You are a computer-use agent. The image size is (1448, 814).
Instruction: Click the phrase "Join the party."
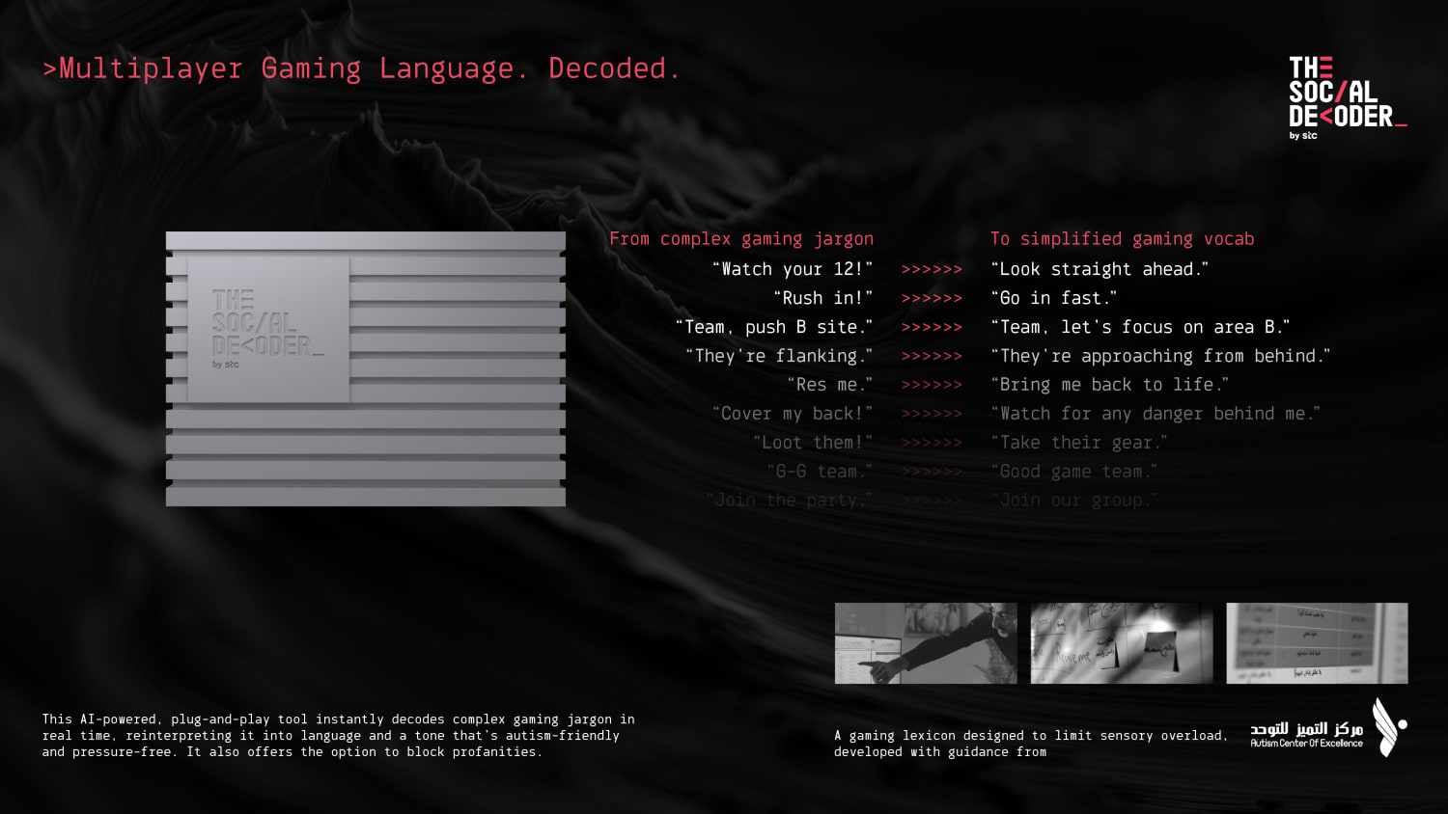click(x=789, y=501)
